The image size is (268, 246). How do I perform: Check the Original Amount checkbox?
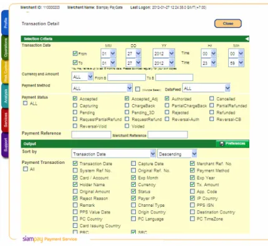point(75,191)
